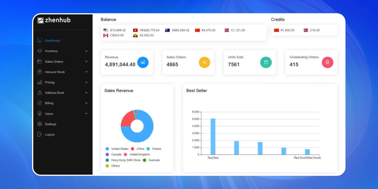Click the Inbound Stock box icon

click(x=40, y=72)
